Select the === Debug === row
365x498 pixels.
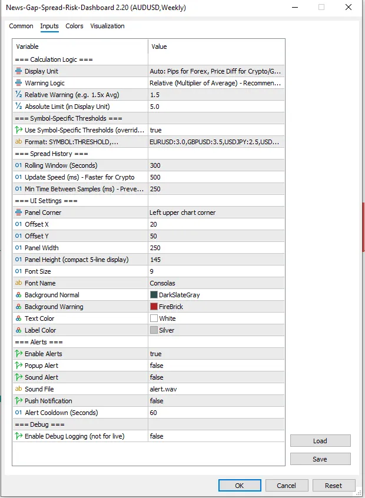coord(148,424)
